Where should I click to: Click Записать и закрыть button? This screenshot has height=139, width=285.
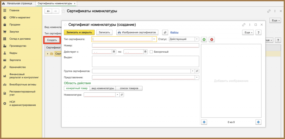tap(79, 32)
